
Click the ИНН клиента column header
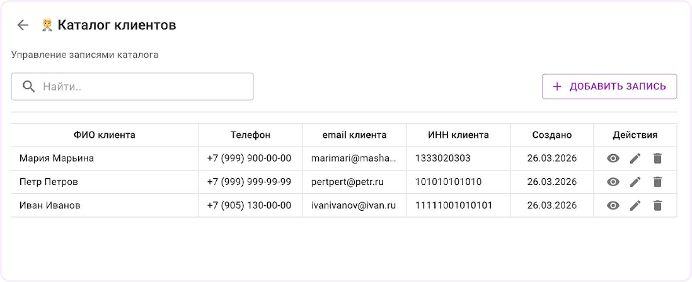458,135
